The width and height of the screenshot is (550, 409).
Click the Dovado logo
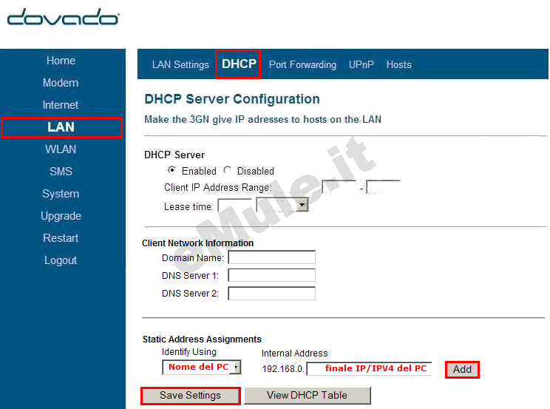pos(63,18)
